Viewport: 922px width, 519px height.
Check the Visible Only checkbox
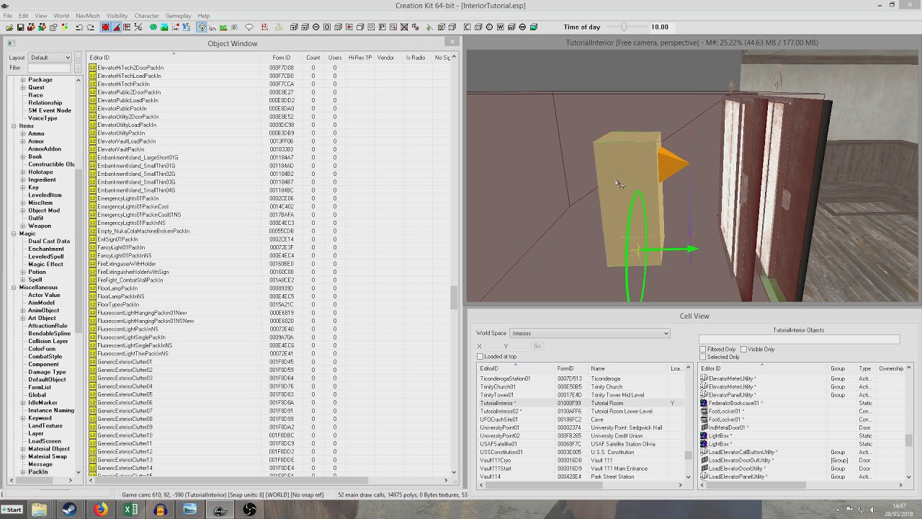(743, 350)
